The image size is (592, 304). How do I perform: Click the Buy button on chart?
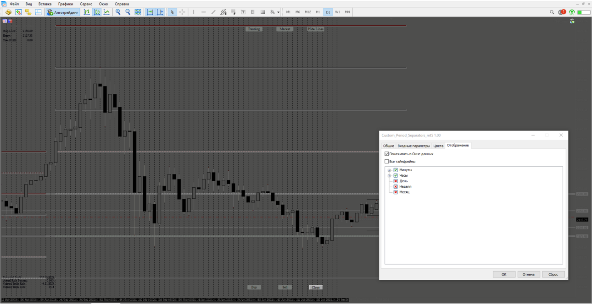click(254, 287)
